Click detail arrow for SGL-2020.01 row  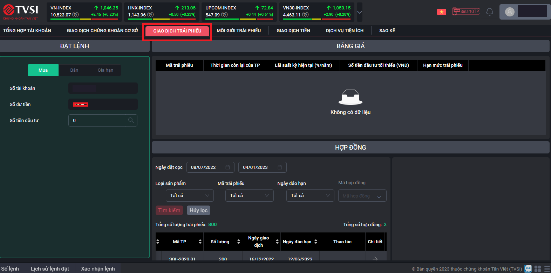pyautogui.click(x=375, y=259)
